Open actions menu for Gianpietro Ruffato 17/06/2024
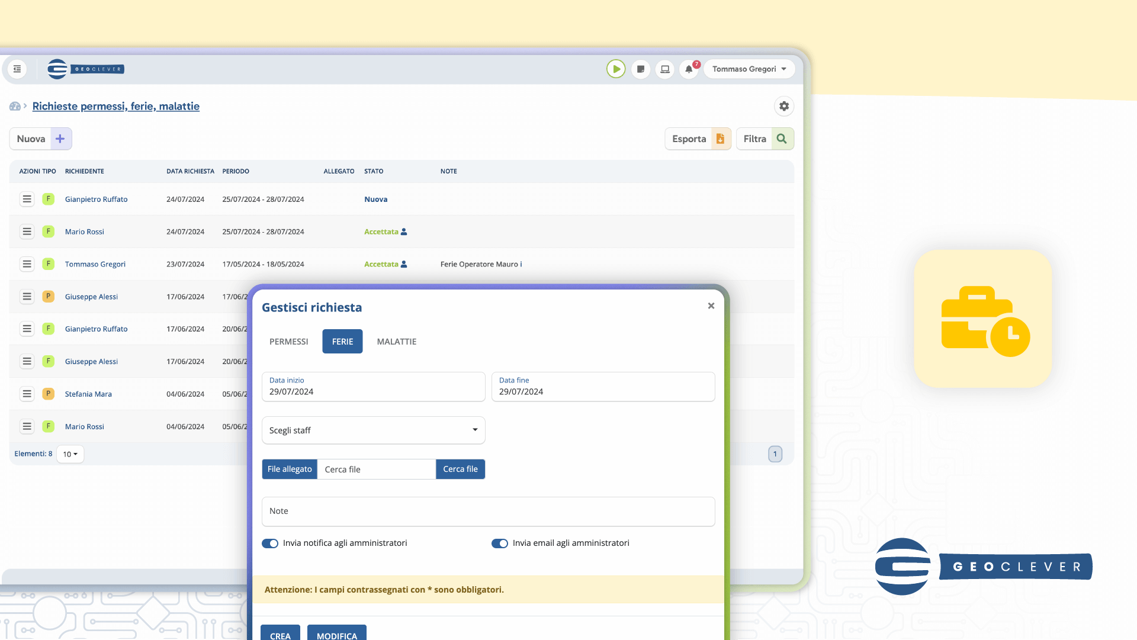 (27, 329)
